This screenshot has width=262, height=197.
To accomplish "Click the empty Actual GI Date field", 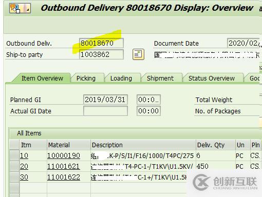I will tap(105, 111).
